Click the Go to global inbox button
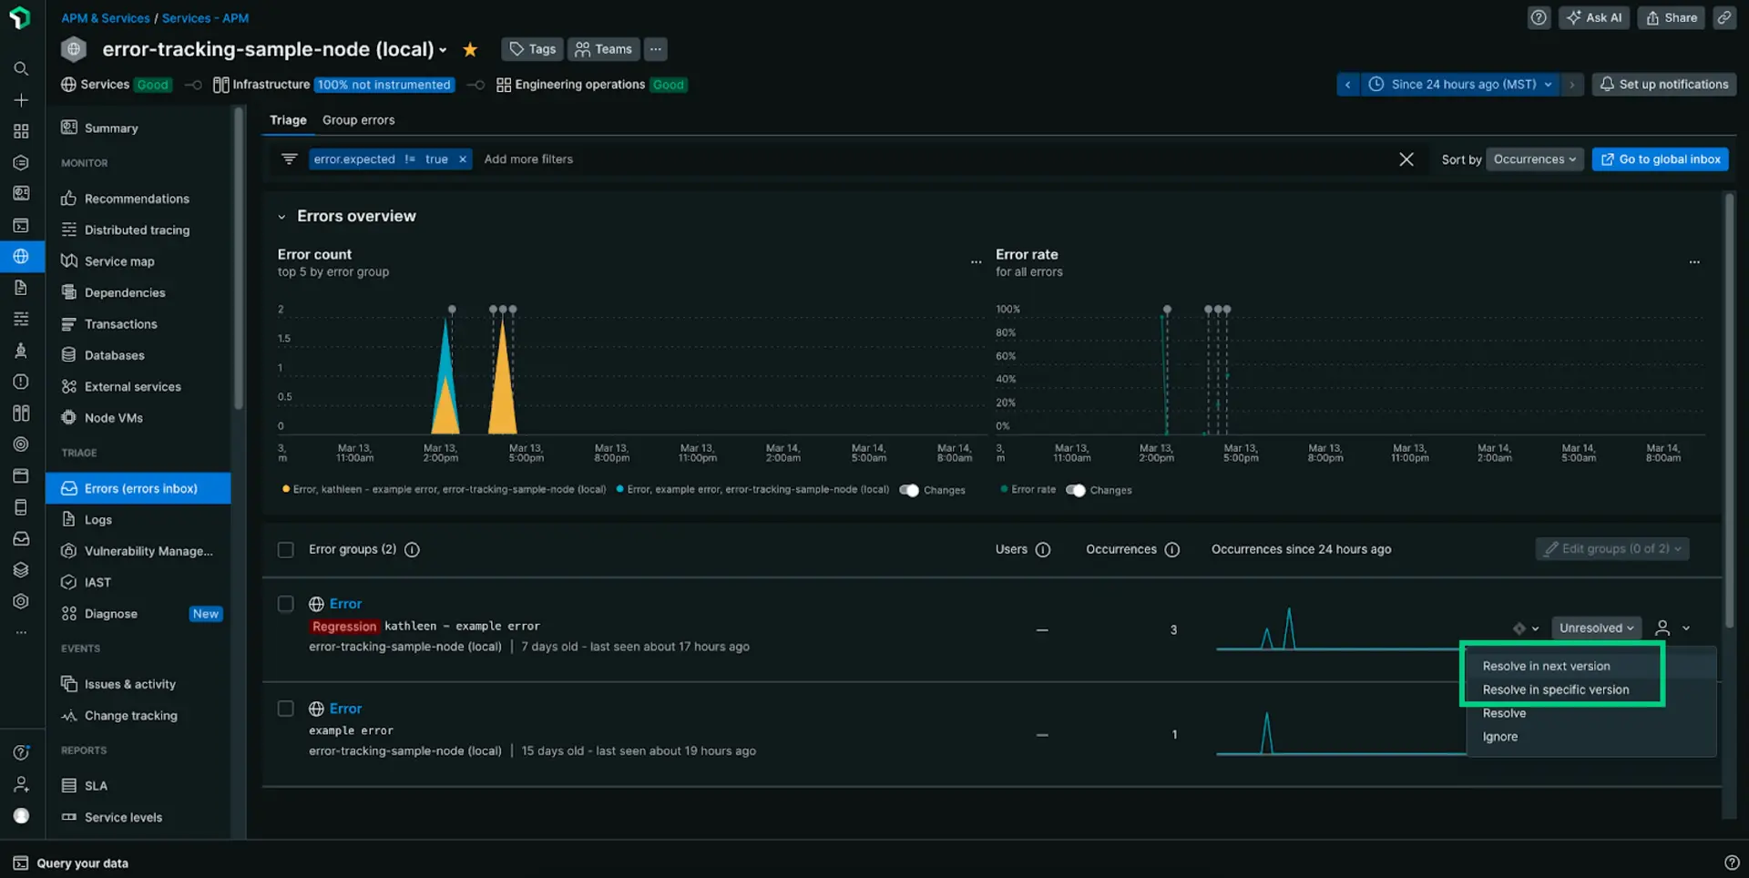The image size is (1749, 878). (1660, 158)
